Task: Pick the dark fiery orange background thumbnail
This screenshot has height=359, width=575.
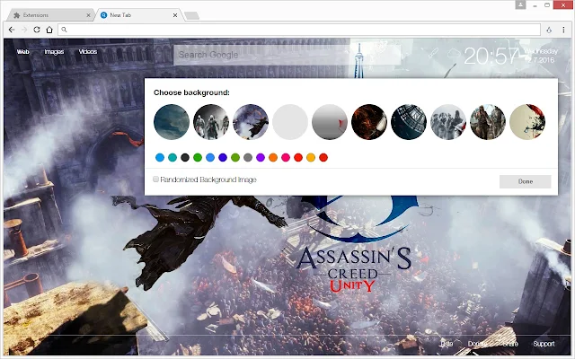Action: (369, 122)
